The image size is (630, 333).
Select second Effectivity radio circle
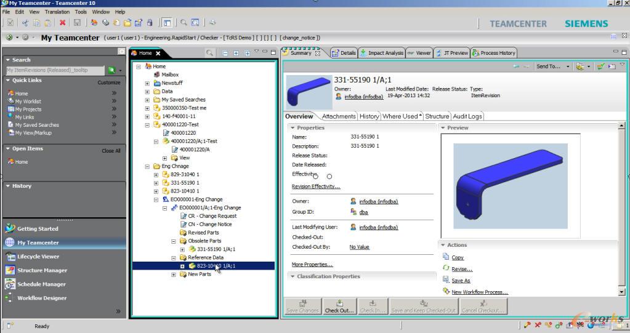329,176
